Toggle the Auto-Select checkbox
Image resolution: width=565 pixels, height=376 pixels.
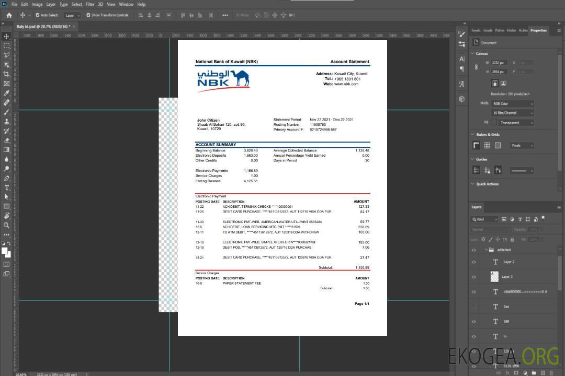point(38,15)
